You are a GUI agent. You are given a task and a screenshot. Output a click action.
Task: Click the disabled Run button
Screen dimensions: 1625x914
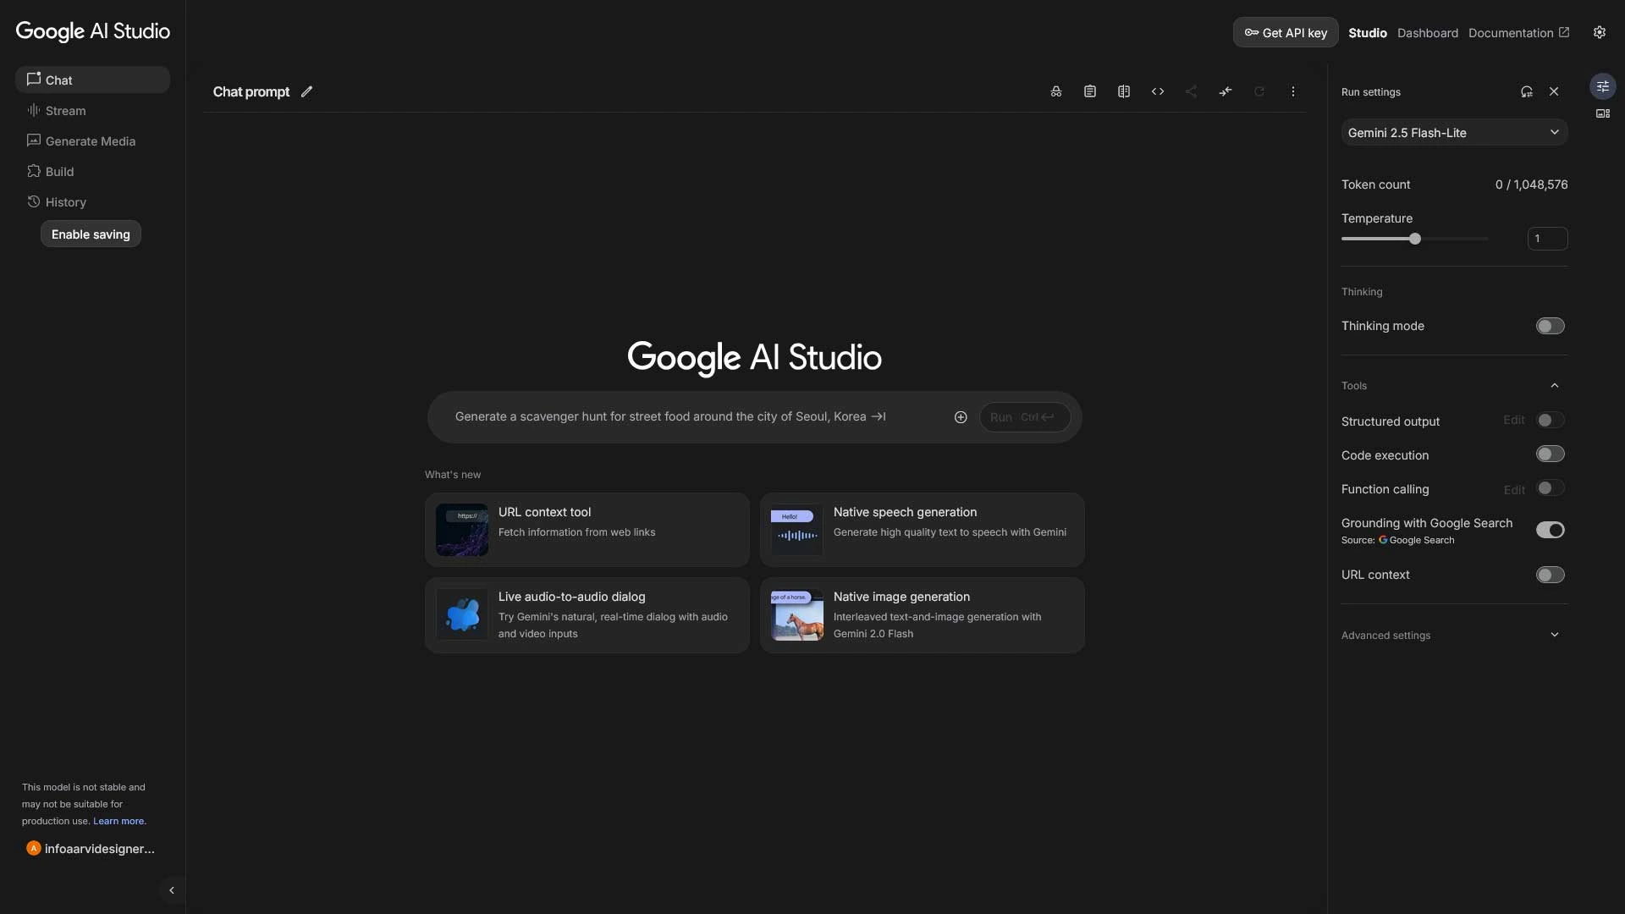click(1024, 417)
